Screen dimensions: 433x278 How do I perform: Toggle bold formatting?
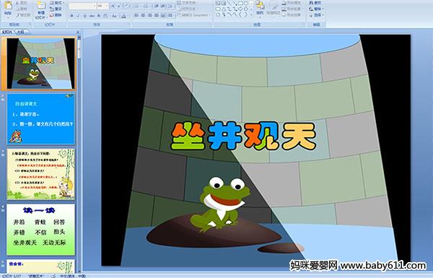(x=71, y=16)
